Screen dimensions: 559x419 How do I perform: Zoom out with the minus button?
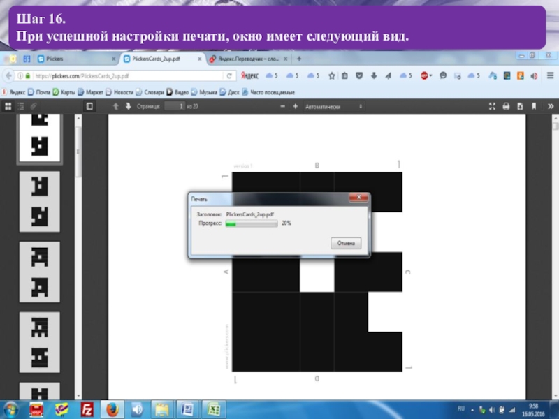point(283,106)
